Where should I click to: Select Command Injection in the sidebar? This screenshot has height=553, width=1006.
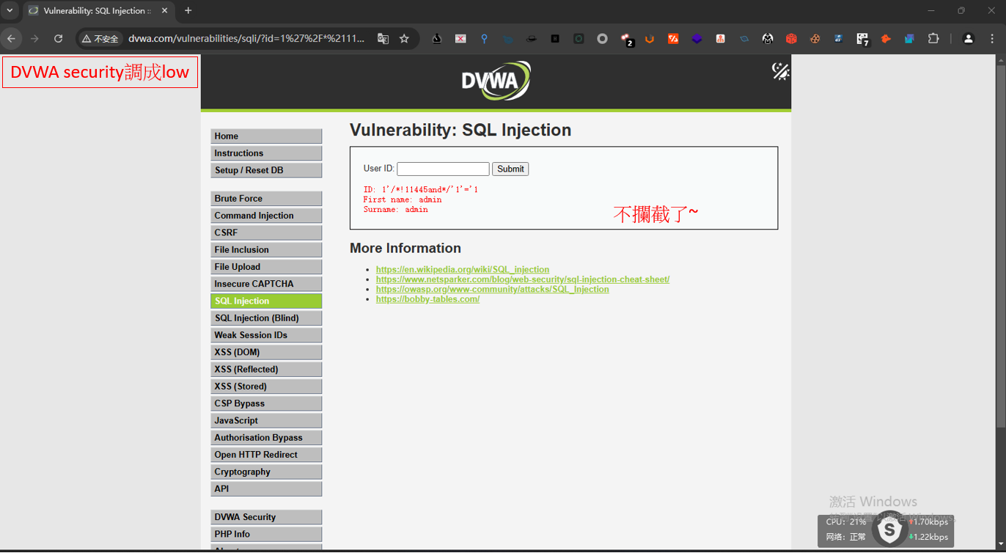266,216
